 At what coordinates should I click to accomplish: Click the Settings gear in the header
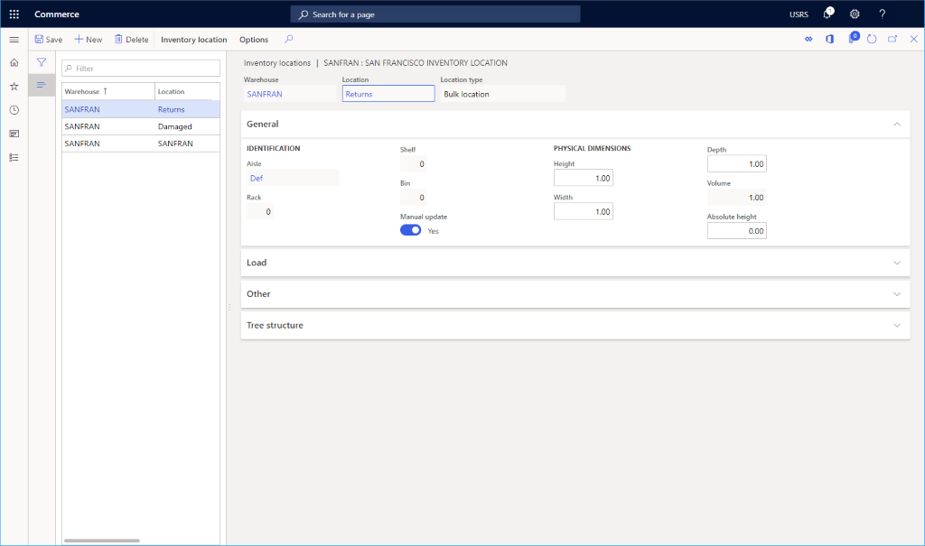(854, 14)
